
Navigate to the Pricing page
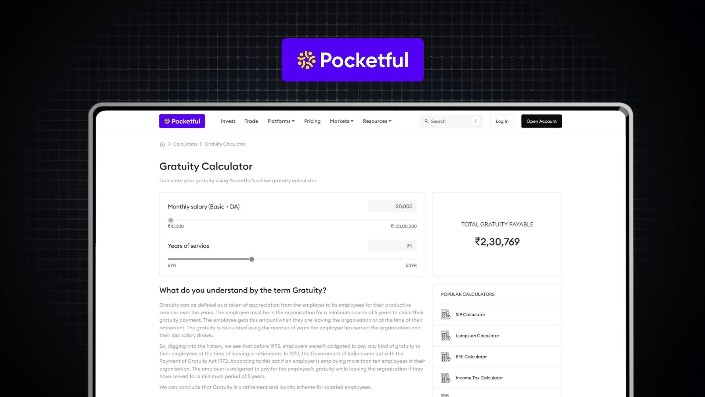pos(312,121)
